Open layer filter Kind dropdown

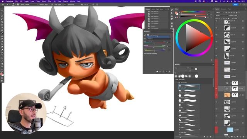220,12
